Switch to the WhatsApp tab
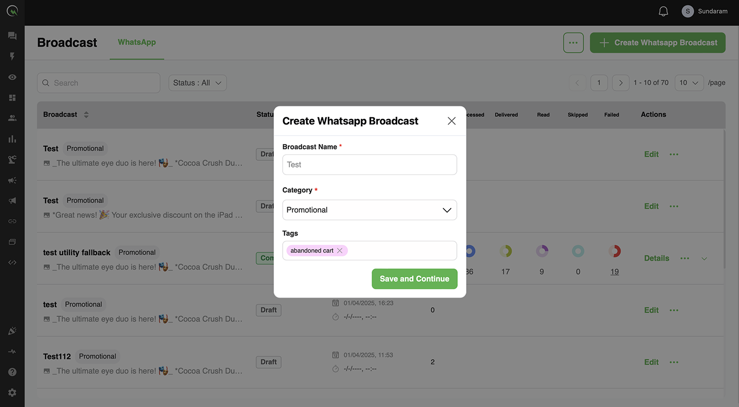The height and width of the screenshot is (407, 739). (x=137, y=42)
